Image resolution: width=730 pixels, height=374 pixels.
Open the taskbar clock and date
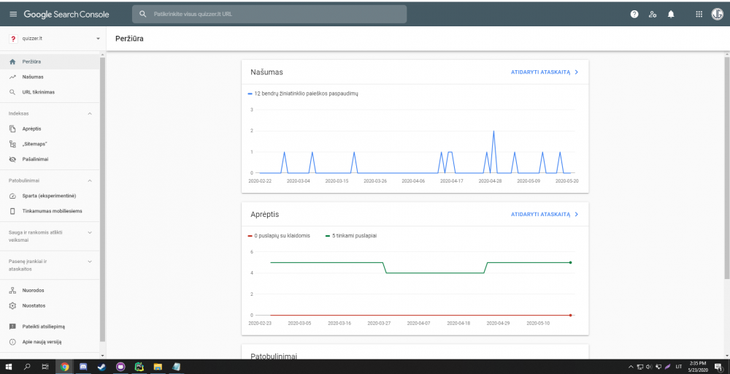coord(699,367)
